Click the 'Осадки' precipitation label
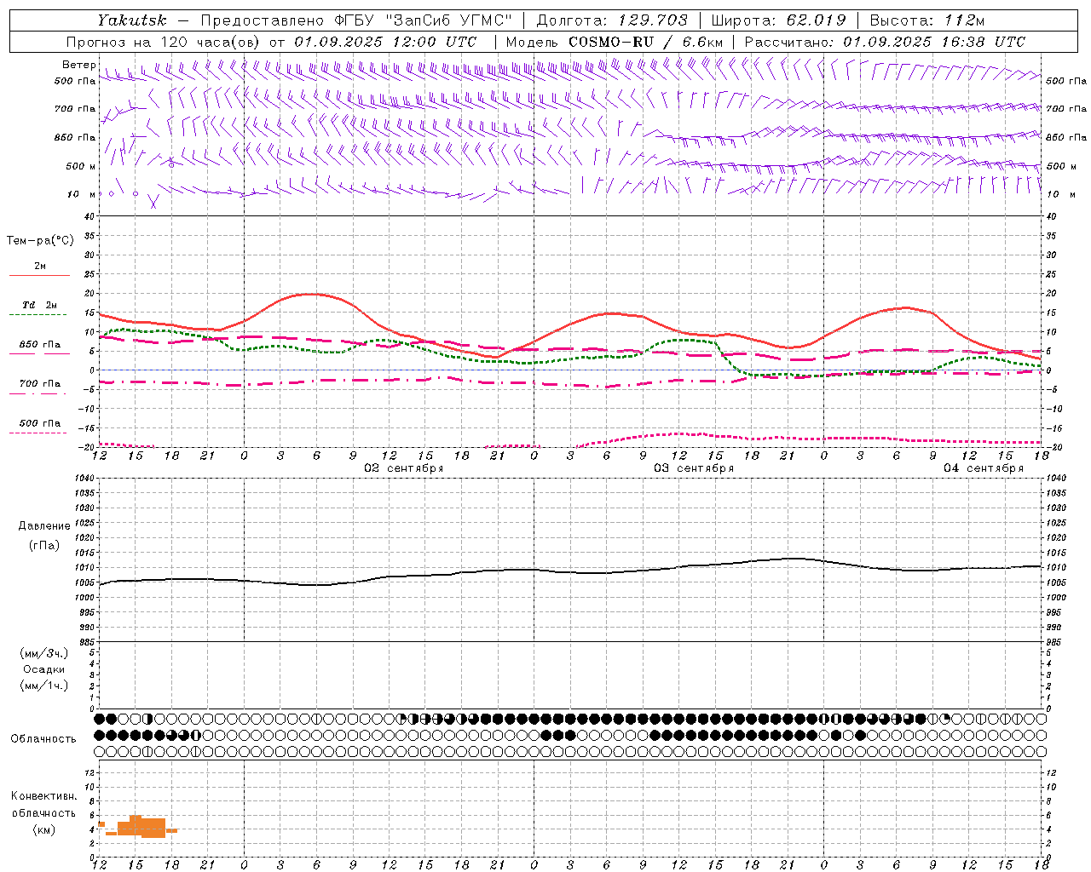 point(44,669)
